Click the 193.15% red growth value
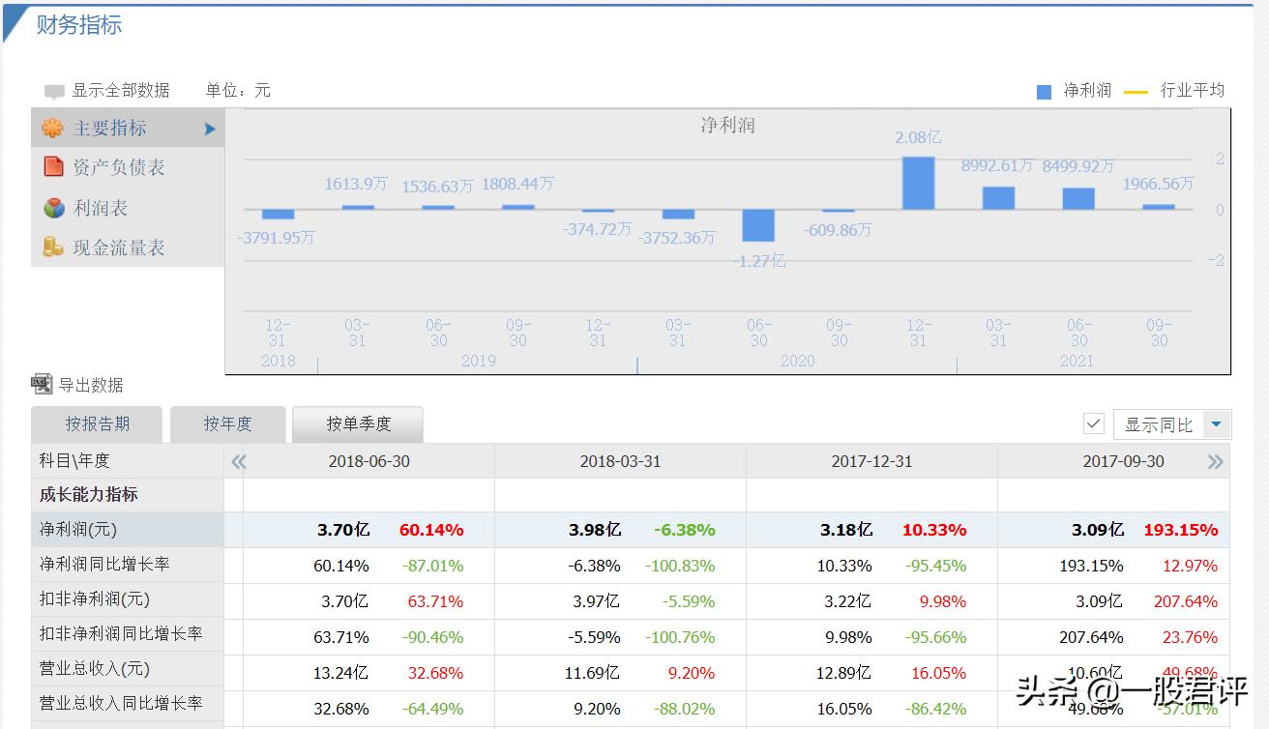The width and height of the screenshot is (1269, 729). click(1180, 530)
